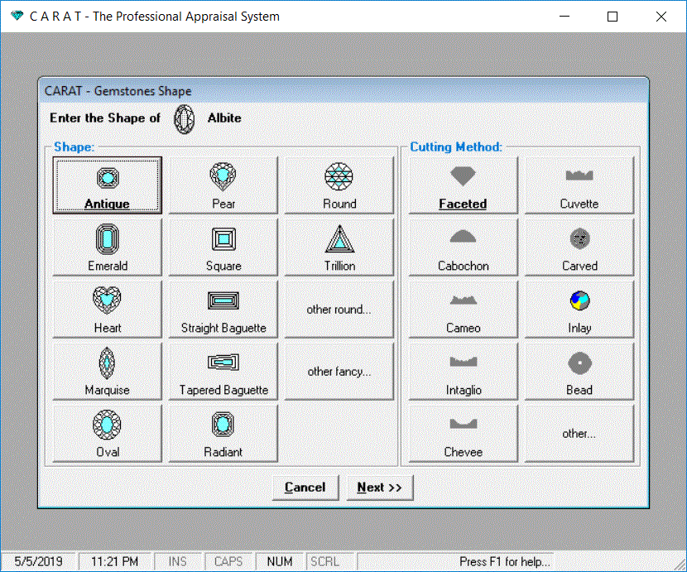The image size is (687, 572).
Task: Open 'other...' cutting method choices
Action: coord(579,434)
